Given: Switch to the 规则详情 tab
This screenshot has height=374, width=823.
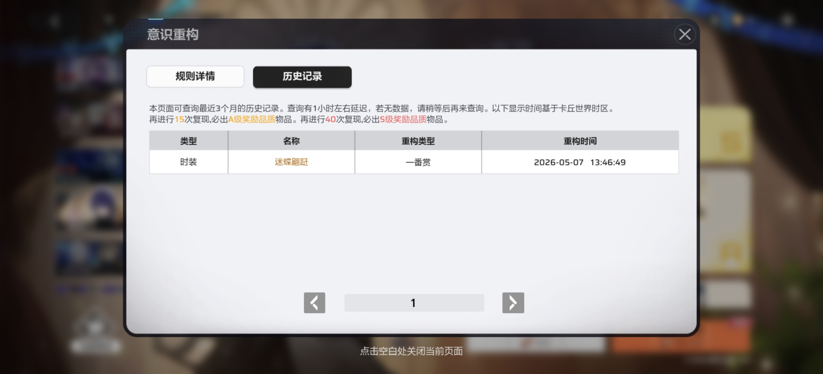Looking at the screenshot, I should pyautogui.click(x=195, y=77).
